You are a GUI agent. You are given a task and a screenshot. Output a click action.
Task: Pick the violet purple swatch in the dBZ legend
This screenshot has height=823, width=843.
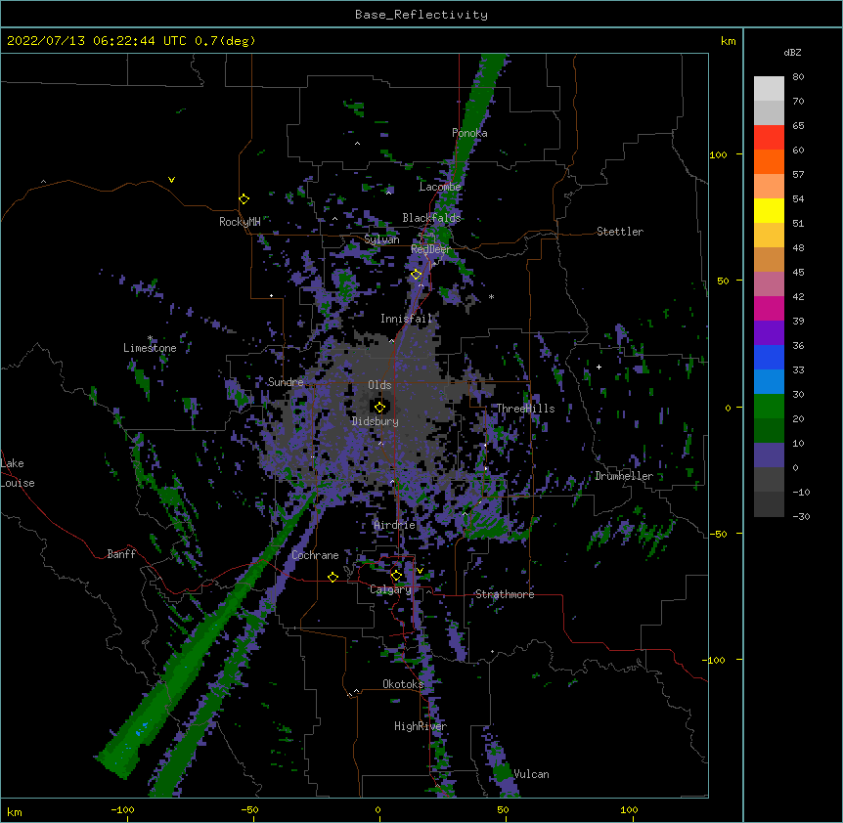tap(769, 333)
